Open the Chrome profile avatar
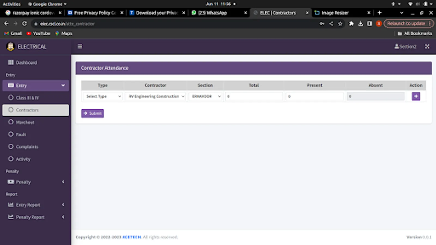This screenshot has height=245, width=436. point(379,24)
